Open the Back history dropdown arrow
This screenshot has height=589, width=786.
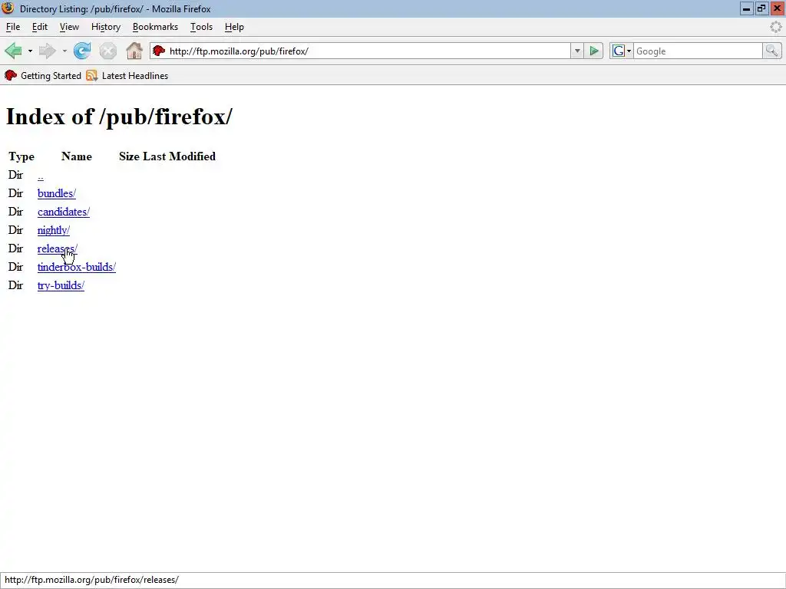click(x=30, y=51)
